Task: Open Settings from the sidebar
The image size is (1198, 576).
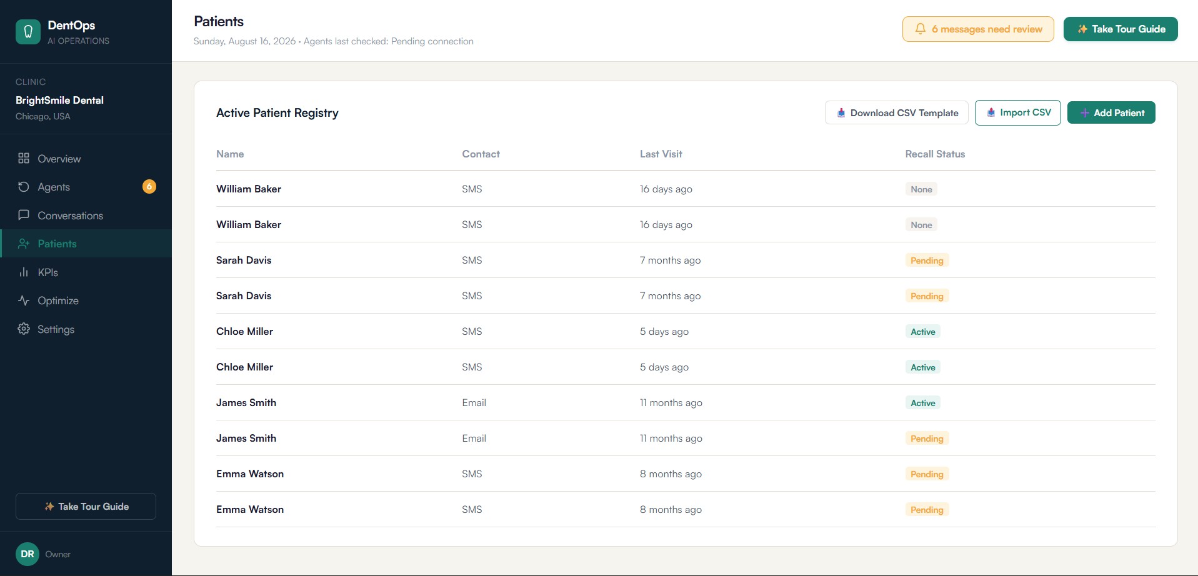Action: (86, 329)
